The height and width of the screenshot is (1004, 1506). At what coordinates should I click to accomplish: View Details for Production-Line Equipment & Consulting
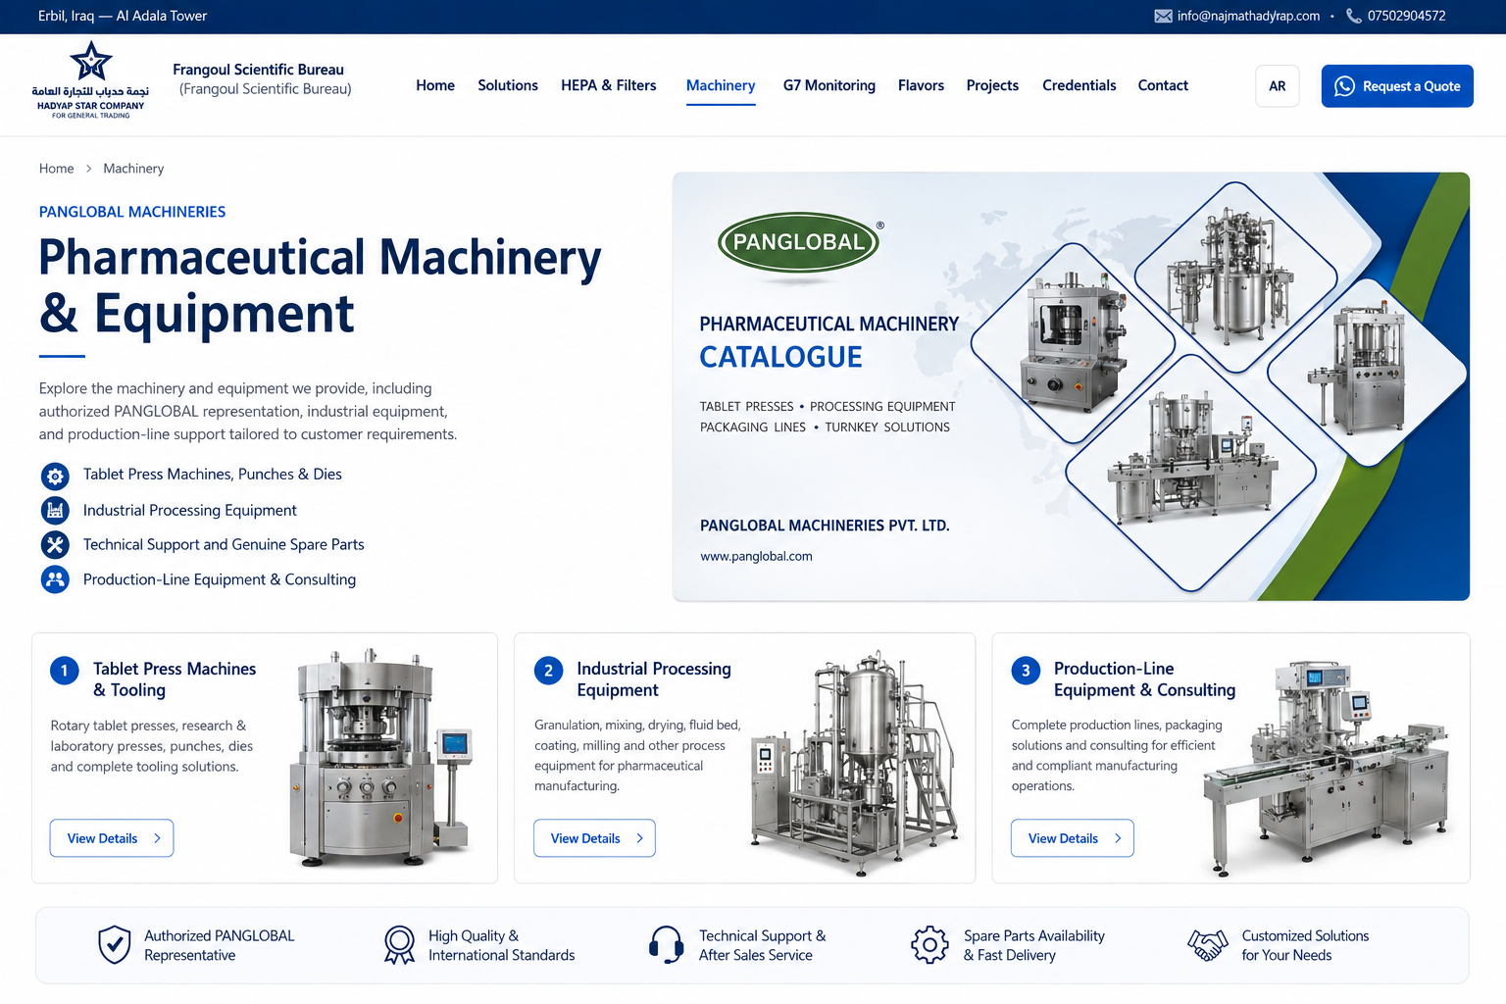(1073, 838)
